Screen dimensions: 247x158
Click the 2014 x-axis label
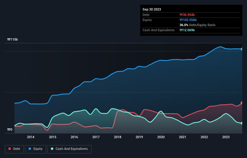[31, 137]
